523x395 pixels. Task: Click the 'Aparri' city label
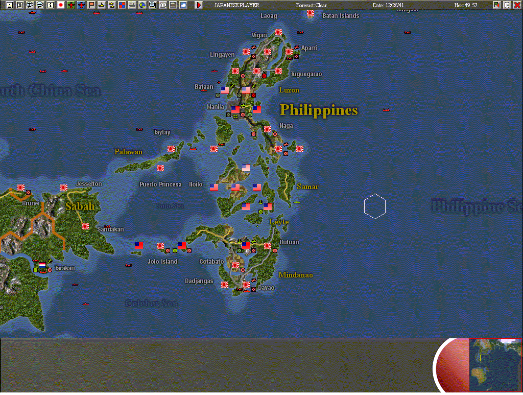tap(309, 48)
